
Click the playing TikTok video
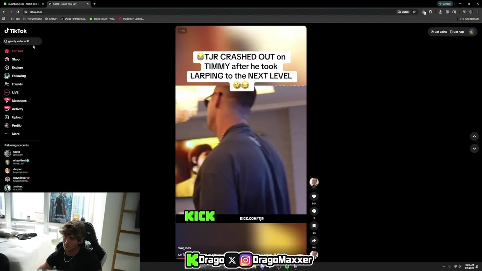(241, 143)
